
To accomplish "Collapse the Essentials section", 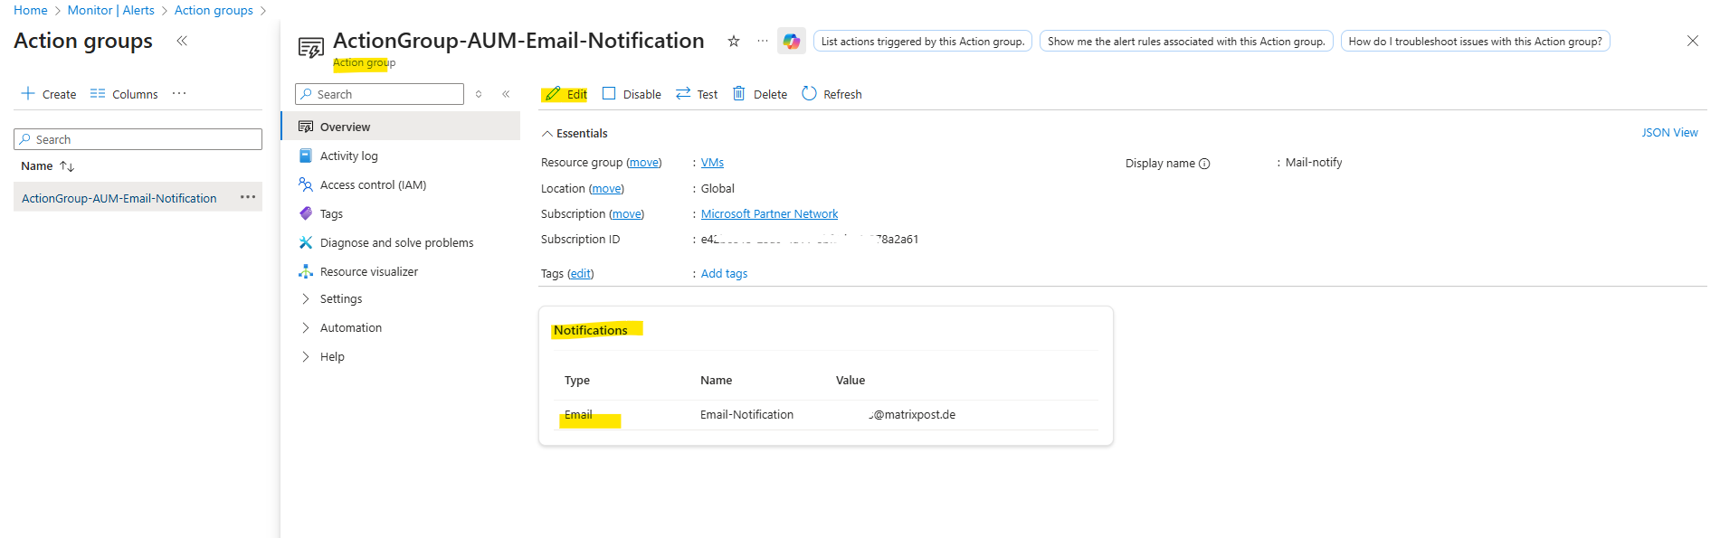I will pyautogui.click(x=575, y=133).
